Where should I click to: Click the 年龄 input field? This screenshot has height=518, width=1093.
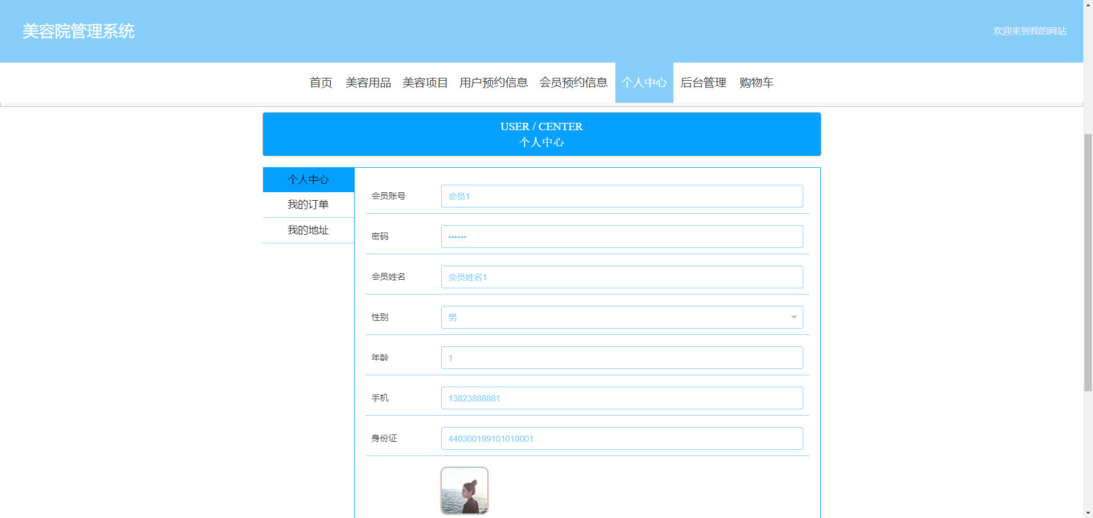(622, 358)
